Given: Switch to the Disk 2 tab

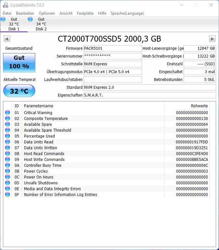Looking at the screenshot, I should click(41, 24).
